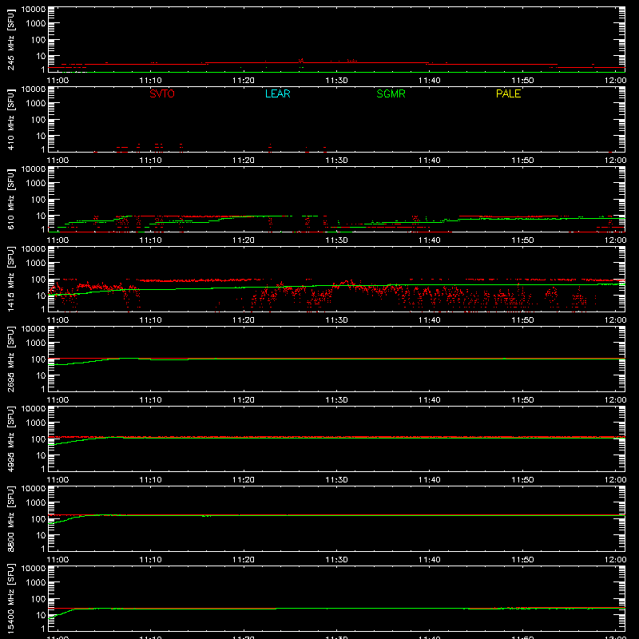
Task: Select the 410 MHz [SFU] axis title
Action: (10, 119)
